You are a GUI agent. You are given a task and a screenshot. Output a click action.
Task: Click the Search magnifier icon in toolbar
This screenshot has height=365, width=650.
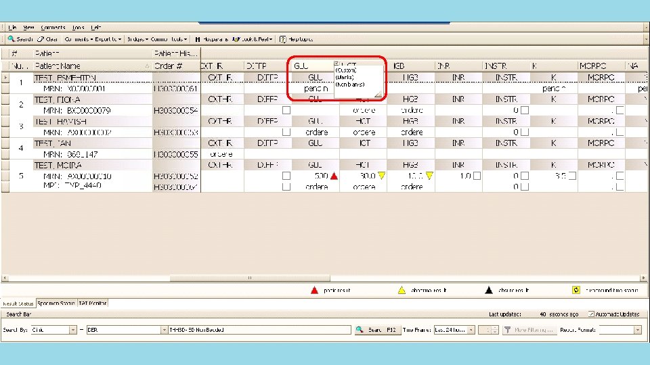coord(12,39)
